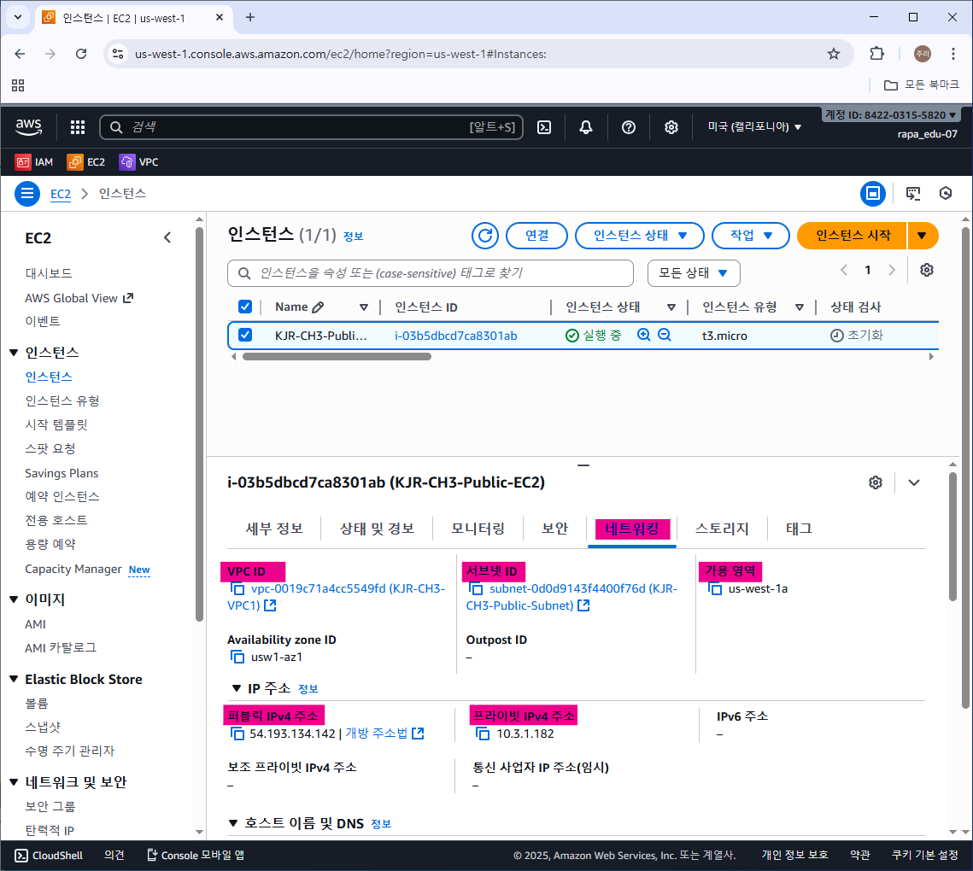The width and height of the screenshot is (973, 871).
Task: Open EC2 shortcut in favorites bar
Action: [86, 162]
